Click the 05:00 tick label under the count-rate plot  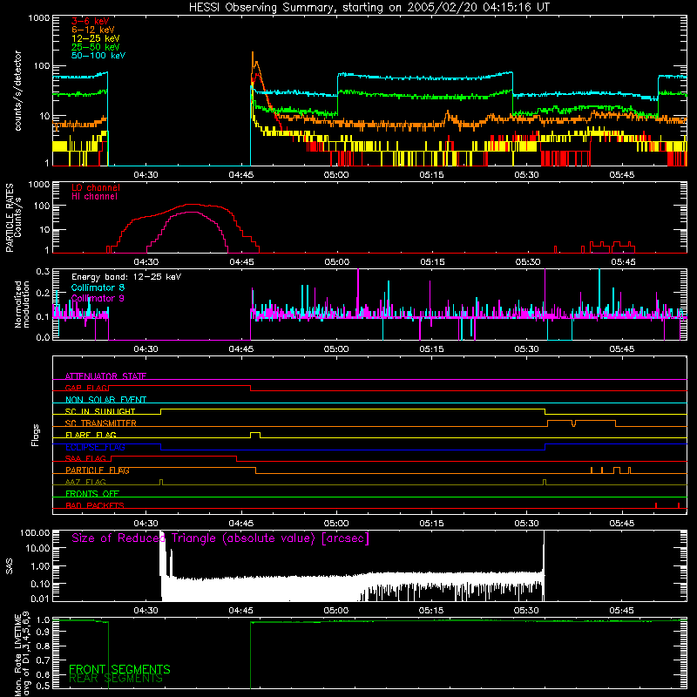point(336,175)
